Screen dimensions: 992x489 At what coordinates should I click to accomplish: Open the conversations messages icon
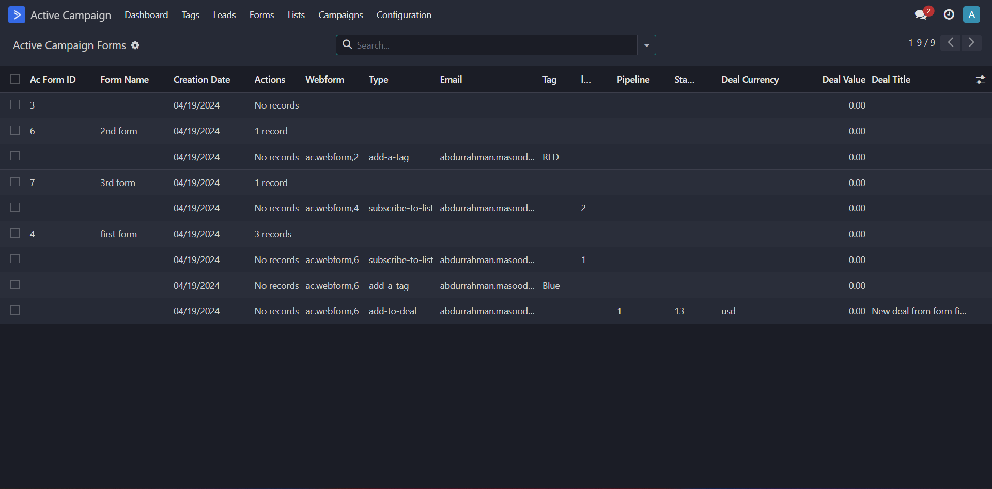[921, 14]
